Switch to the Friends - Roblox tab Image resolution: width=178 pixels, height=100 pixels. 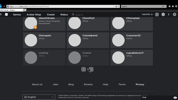[x=12, y=10]
